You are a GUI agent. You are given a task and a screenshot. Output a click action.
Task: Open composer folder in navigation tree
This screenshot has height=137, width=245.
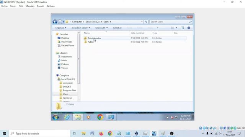click(68, 83)
